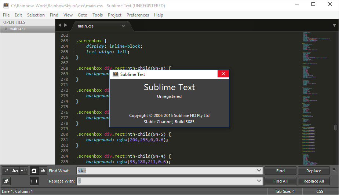Open the File menu

6,15
